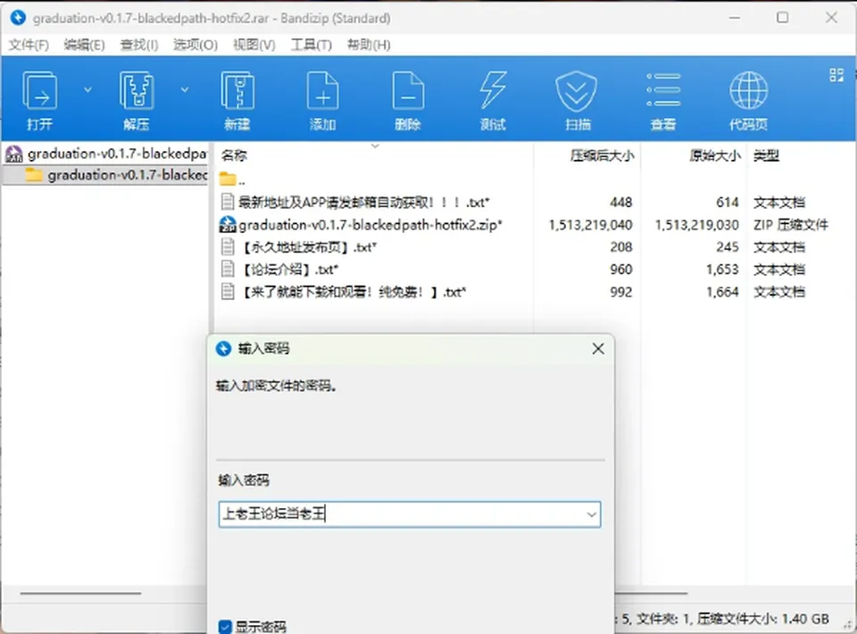Expand the dropdown arrow next to 打开

[87, 89]
